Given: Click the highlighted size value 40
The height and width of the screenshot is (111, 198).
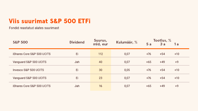Looking at the screenshot, I should coord(101,62).
